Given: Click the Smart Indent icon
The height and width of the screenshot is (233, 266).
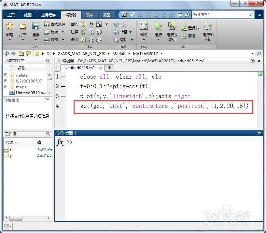Looking at the screenshot, I should coord(83,40).
